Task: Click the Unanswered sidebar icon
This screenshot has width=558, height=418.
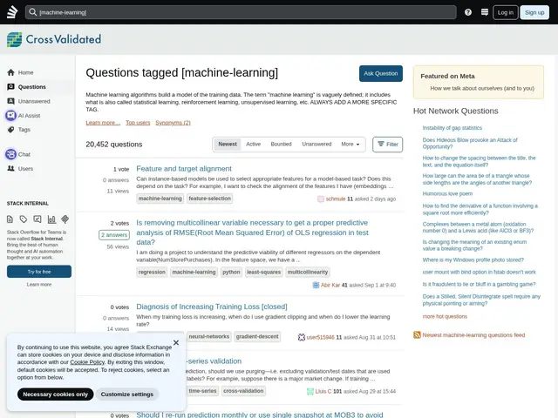Action: click(x=11, y=101)
